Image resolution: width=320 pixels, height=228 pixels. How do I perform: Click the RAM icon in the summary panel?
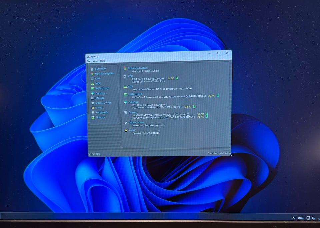(125, 87)
